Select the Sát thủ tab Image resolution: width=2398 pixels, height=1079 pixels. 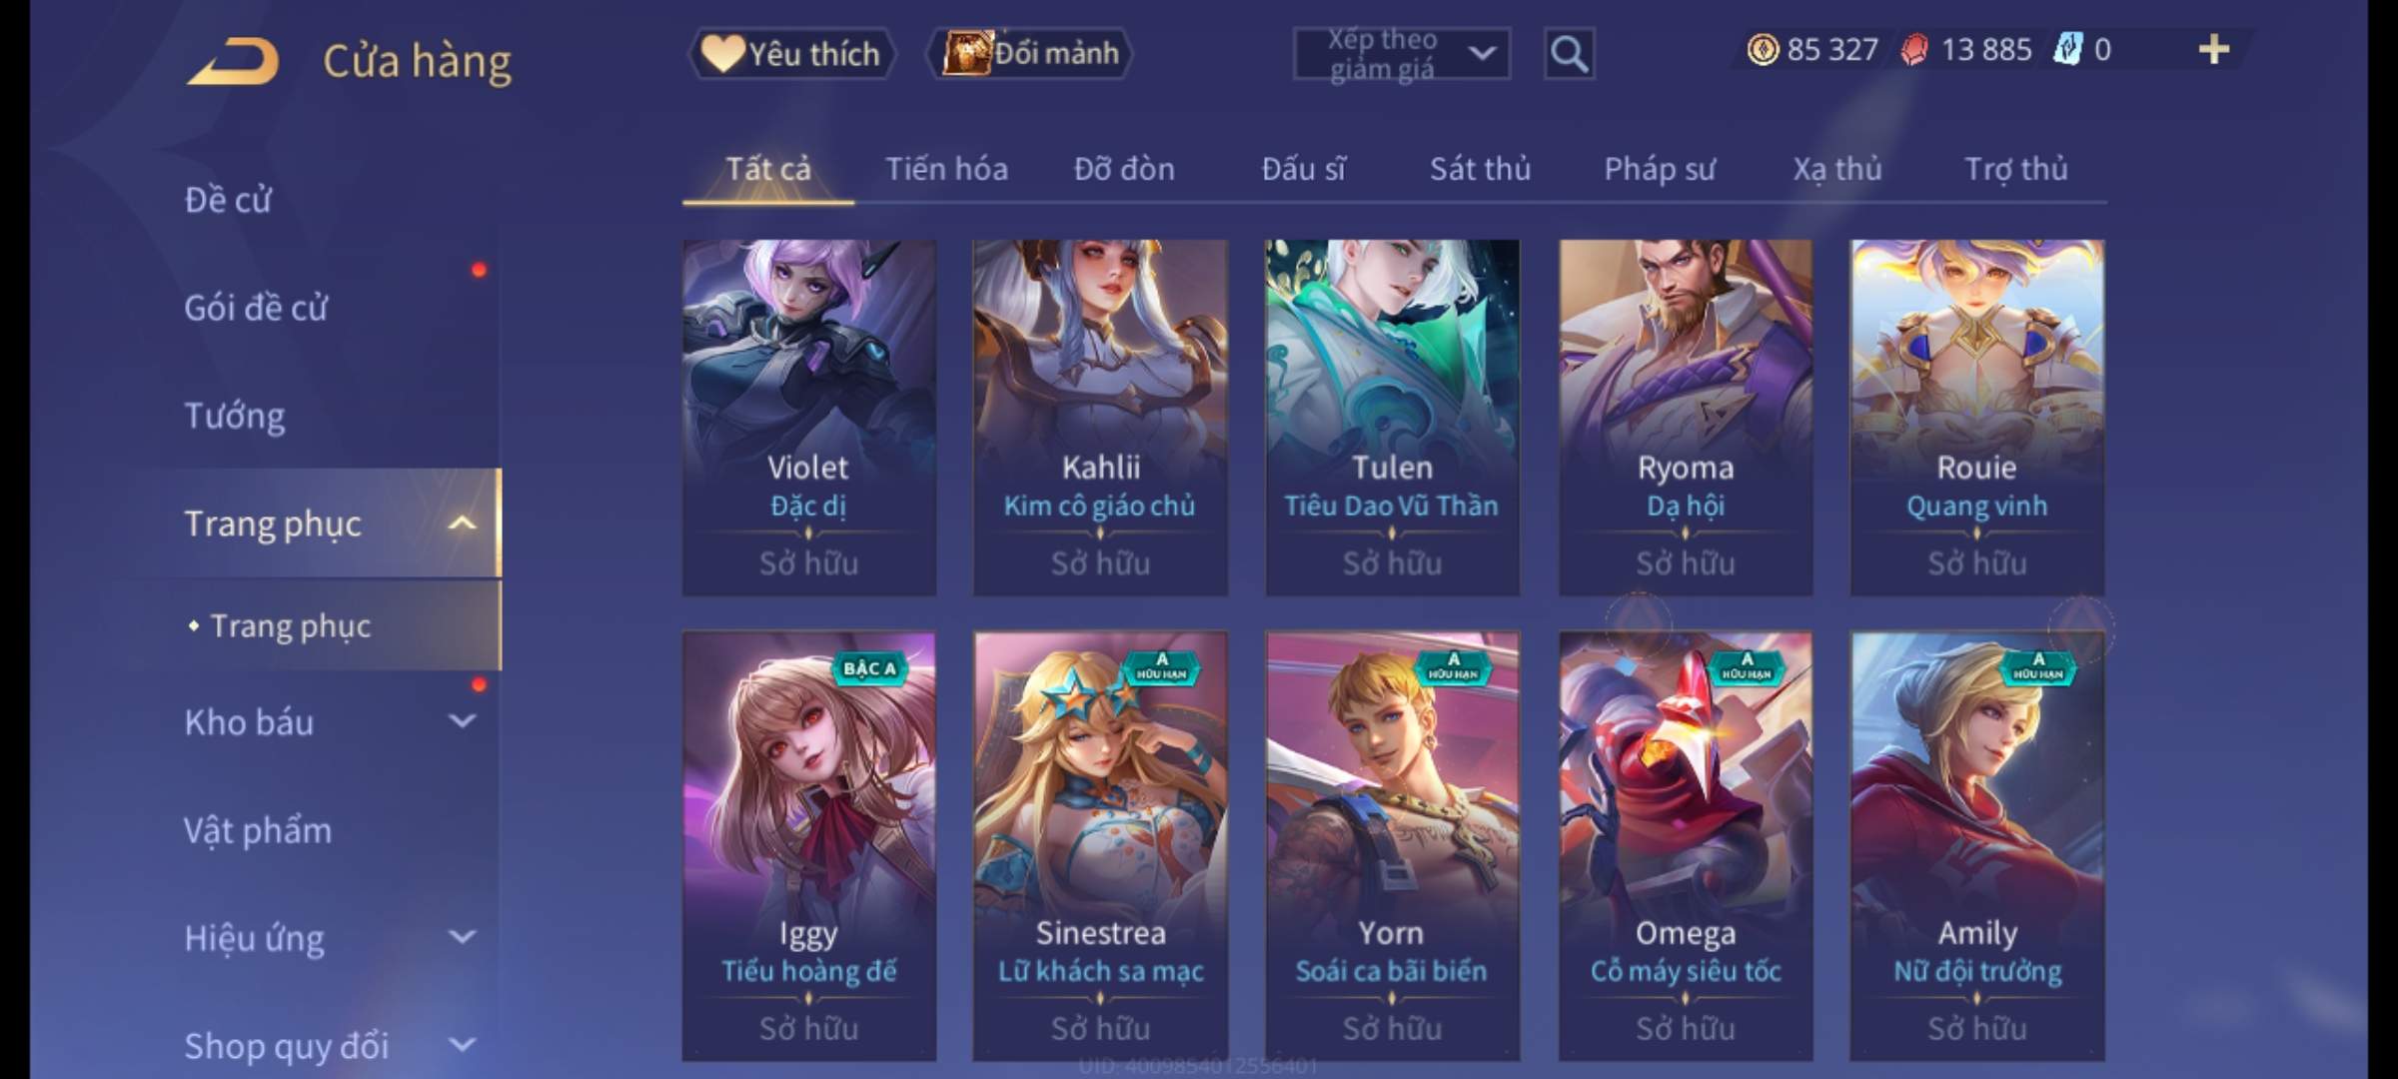[1480, 169]
